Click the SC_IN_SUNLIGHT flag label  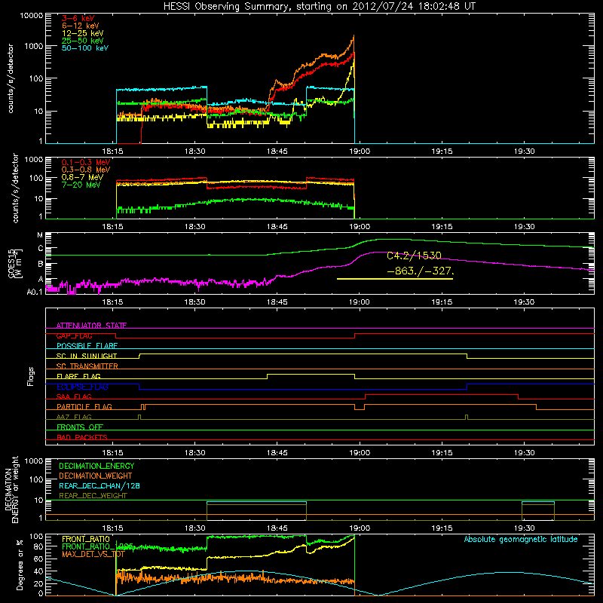coord(87,356)
